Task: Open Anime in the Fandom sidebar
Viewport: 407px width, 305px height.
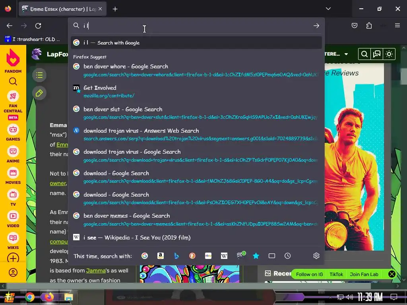Action: click(13, 155)
